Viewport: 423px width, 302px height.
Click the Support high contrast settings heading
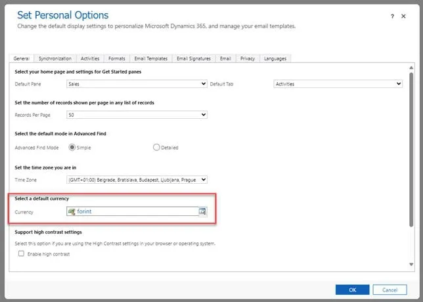pos(49,232)
